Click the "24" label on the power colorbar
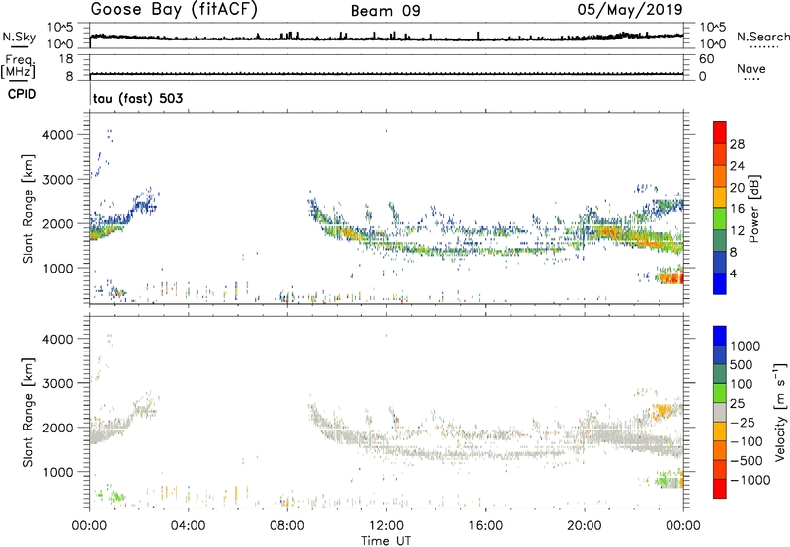 (737, 166)
